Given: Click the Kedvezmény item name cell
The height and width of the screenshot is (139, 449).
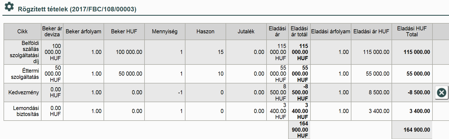Looking at the screenshot, I should tap(24, 92).
